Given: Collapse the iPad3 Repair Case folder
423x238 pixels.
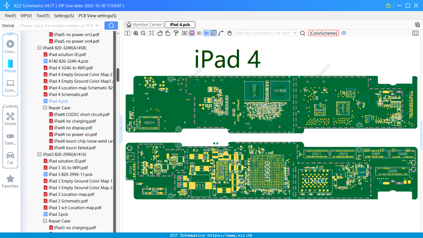Looking at the screenshot, I should pyautogui.click(x=45, y=221).
